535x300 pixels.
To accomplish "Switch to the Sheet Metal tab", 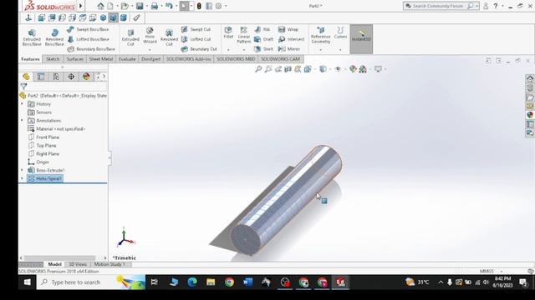I will (x=101, y=59).
